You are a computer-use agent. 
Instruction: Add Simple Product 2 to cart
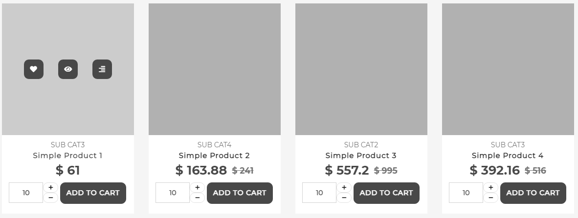tap(240, 193)
